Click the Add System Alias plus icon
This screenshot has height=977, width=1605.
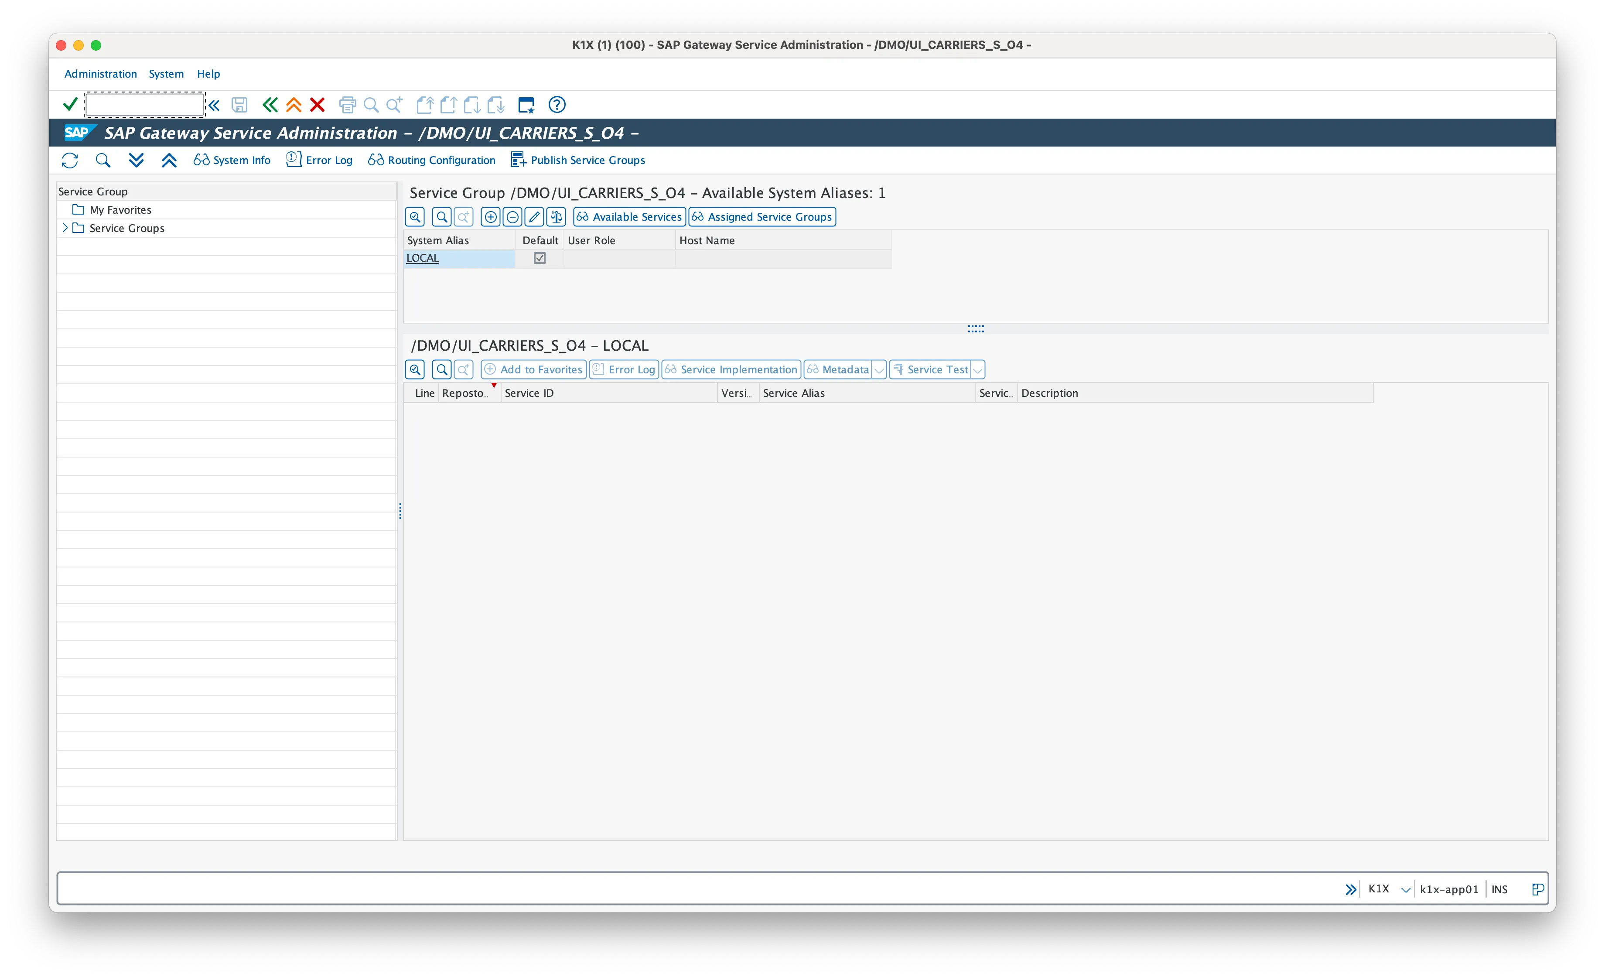pyautogui.click(x=491, y=217)
